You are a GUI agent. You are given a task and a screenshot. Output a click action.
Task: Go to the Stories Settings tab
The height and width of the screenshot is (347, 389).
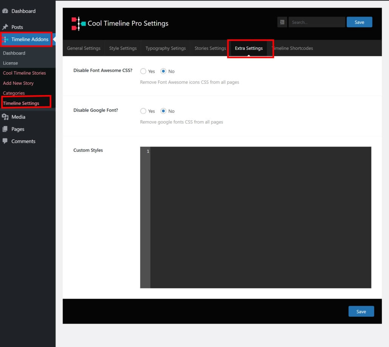pyautogui.click(x=210, y=48)
